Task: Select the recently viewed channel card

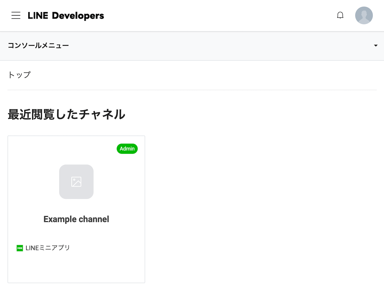Action: 76,209
